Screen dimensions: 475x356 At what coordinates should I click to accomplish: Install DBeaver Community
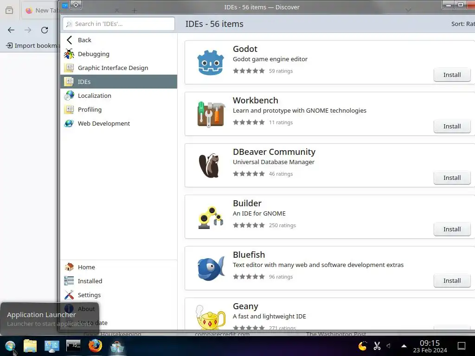pyautogui.click(x=452, y=178)
